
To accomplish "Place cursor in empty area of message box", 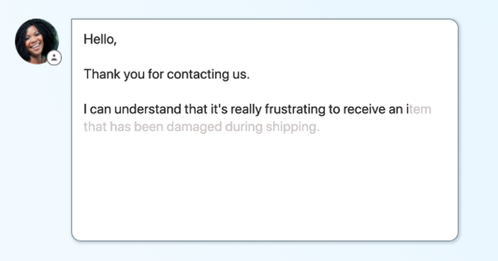I will [x=264, y=189].
